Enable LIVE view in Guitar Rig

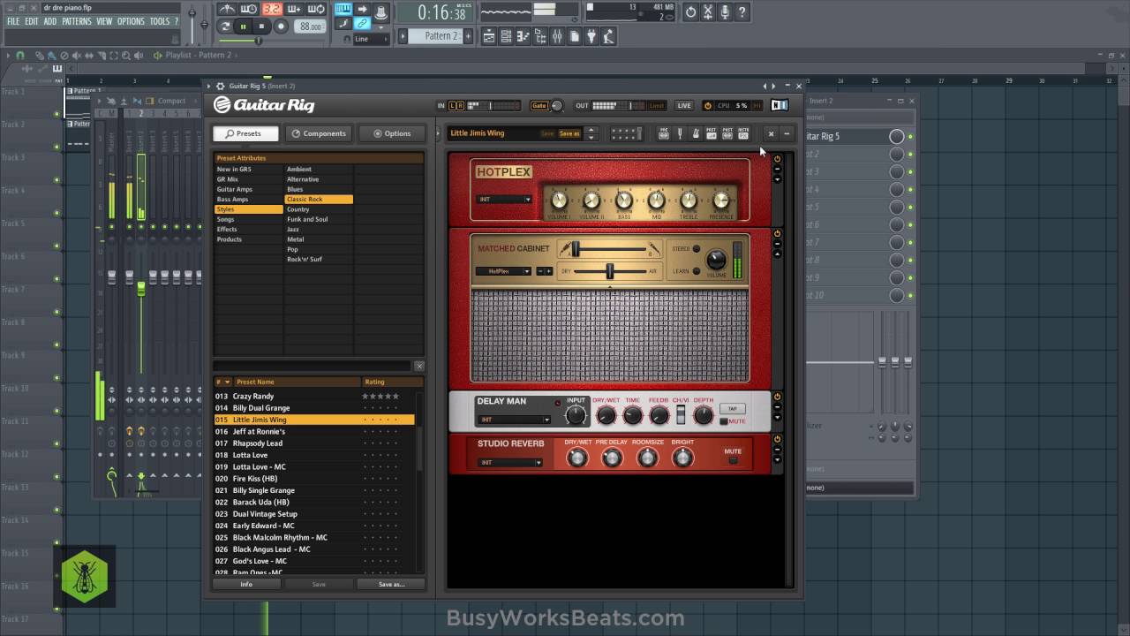[684, 106]
